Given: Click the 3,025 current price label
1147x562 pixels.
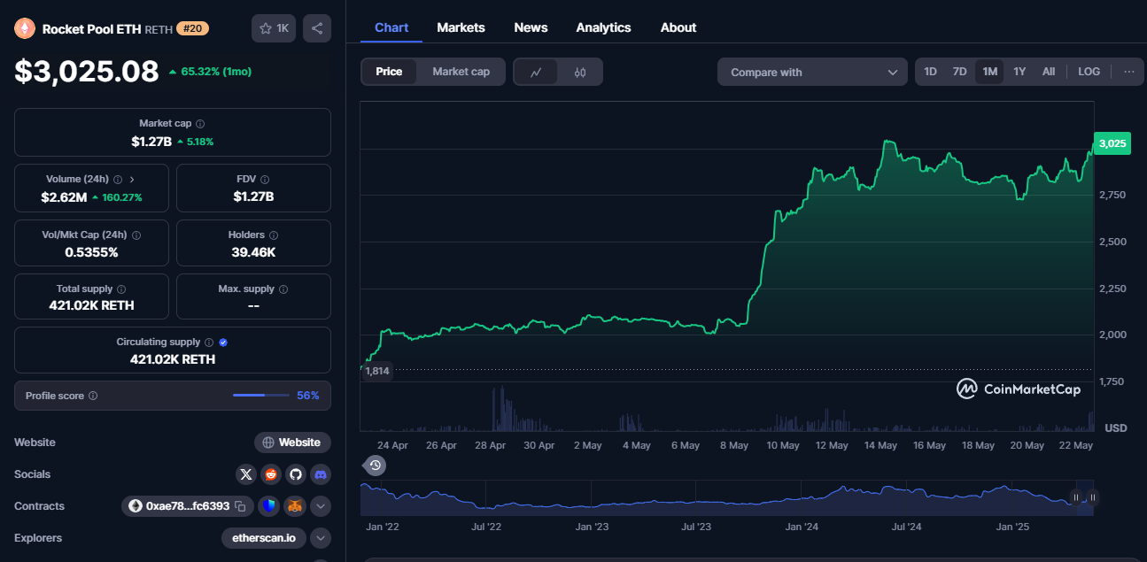Looking at the screenshot, I should coord(1112,143).
